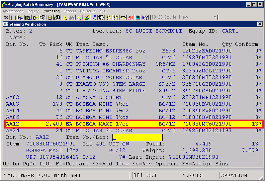This screenshot has width=265, height=181.
Task: Click the lightning bolt with document icon
Action: (116, 17)
